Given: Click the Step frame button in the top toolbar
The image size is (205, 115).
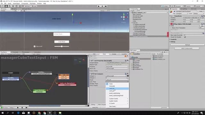Looking at the screenshot, I should (x=106, y=6).
